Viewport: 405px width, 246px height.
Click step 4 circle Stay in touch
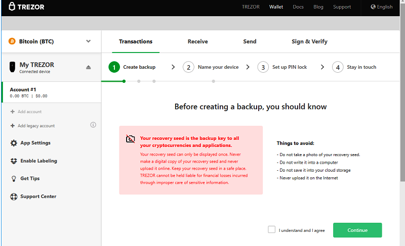pyautogui.click(x=338, y=67)
